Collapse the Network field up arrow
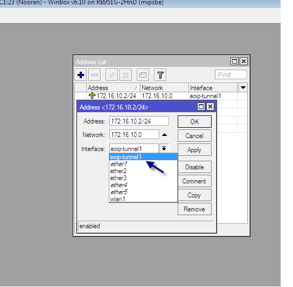 coord(164,135)
